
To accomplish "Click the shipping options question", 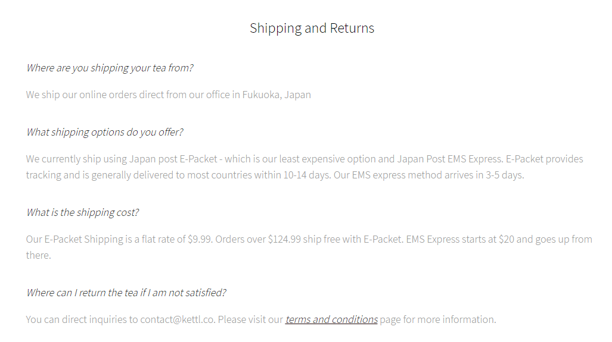I will click(105, 132).
